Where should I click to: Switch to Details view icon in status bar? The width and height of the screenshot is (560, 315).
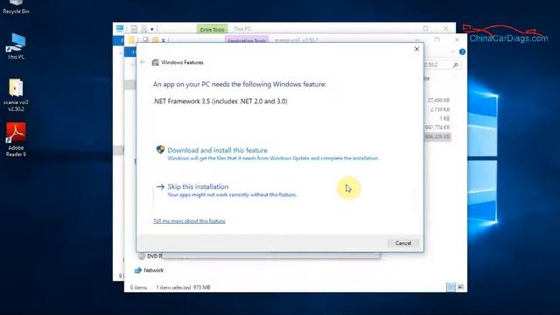(451, 287)
